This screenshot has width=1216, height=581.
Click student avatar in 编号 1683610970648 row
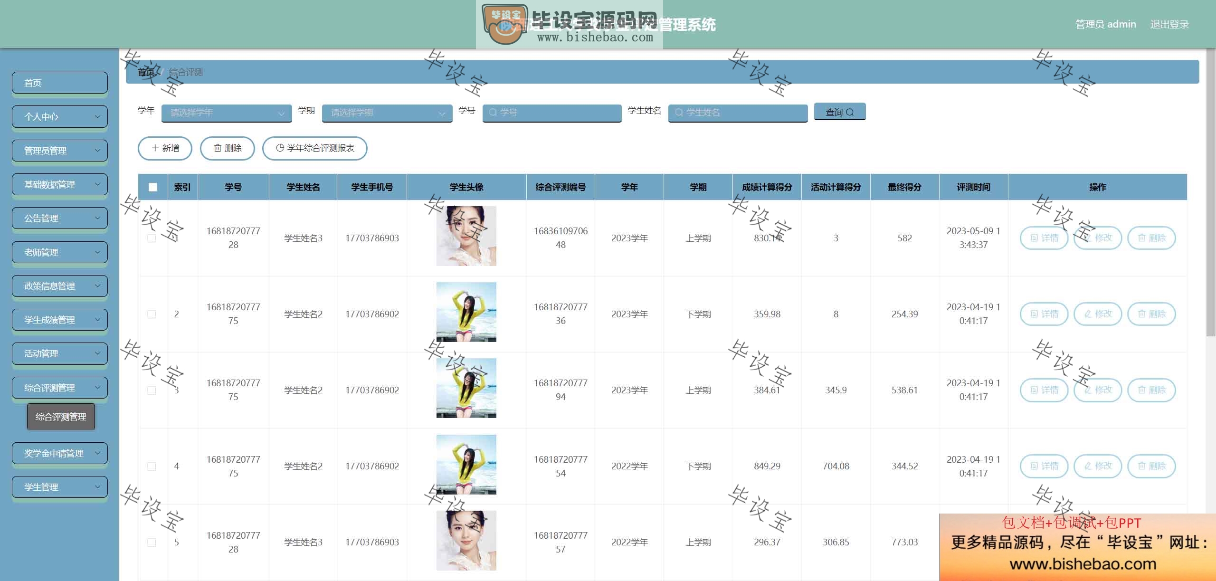click(x=466, y=236)
